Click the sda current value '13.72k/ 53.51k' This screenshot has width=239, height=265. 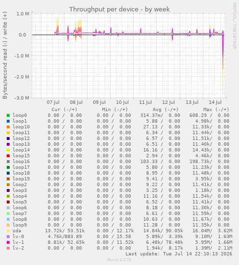65,231
